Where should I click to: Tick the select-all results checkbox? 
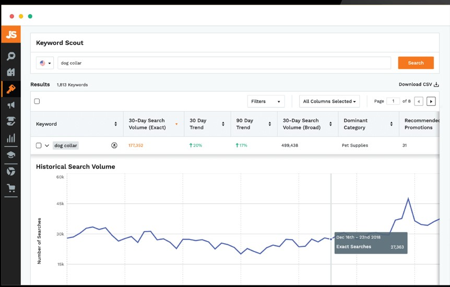(37, 101)
